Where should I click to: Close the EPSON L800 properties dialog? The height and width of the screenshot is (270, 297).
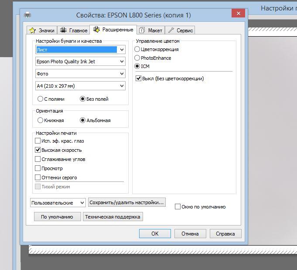point(238,13)
